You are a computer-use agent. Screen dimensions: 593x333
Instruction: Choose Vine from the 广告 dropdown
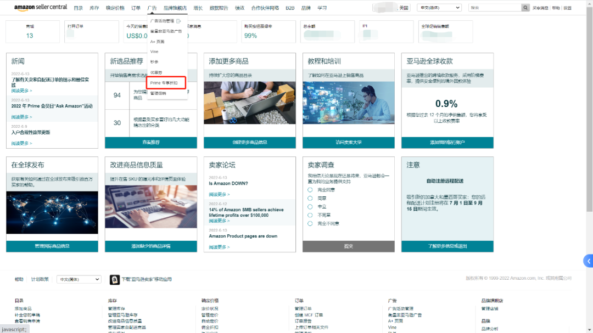[x=154, y=52]
